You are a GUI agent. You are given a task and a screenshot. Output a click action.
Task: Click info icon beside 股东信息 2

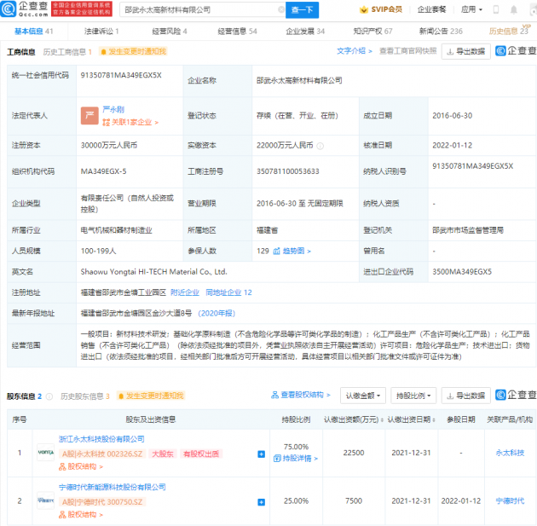pos(49,396)
